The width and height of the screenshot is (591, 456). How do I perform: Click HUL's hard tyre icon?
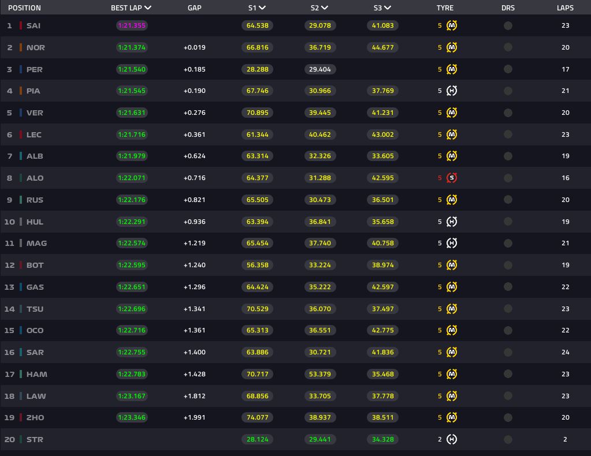point(451,222)
